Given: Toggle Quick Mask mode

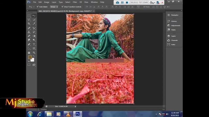Looking at the screenshot, I should coord(29,65).
